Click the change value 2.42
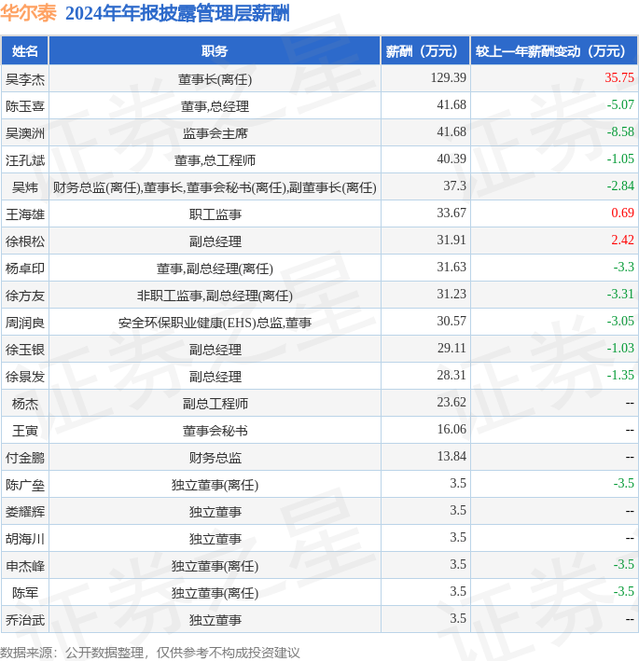 622,240
